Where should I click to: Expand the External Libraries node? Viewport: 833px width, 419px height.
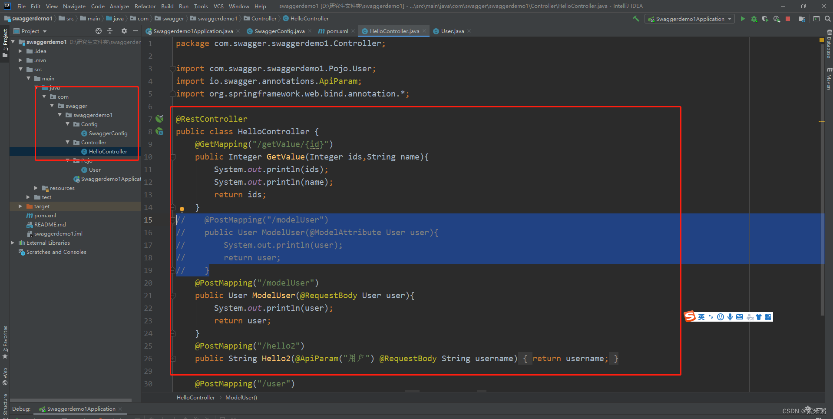[x=13, y=243]
